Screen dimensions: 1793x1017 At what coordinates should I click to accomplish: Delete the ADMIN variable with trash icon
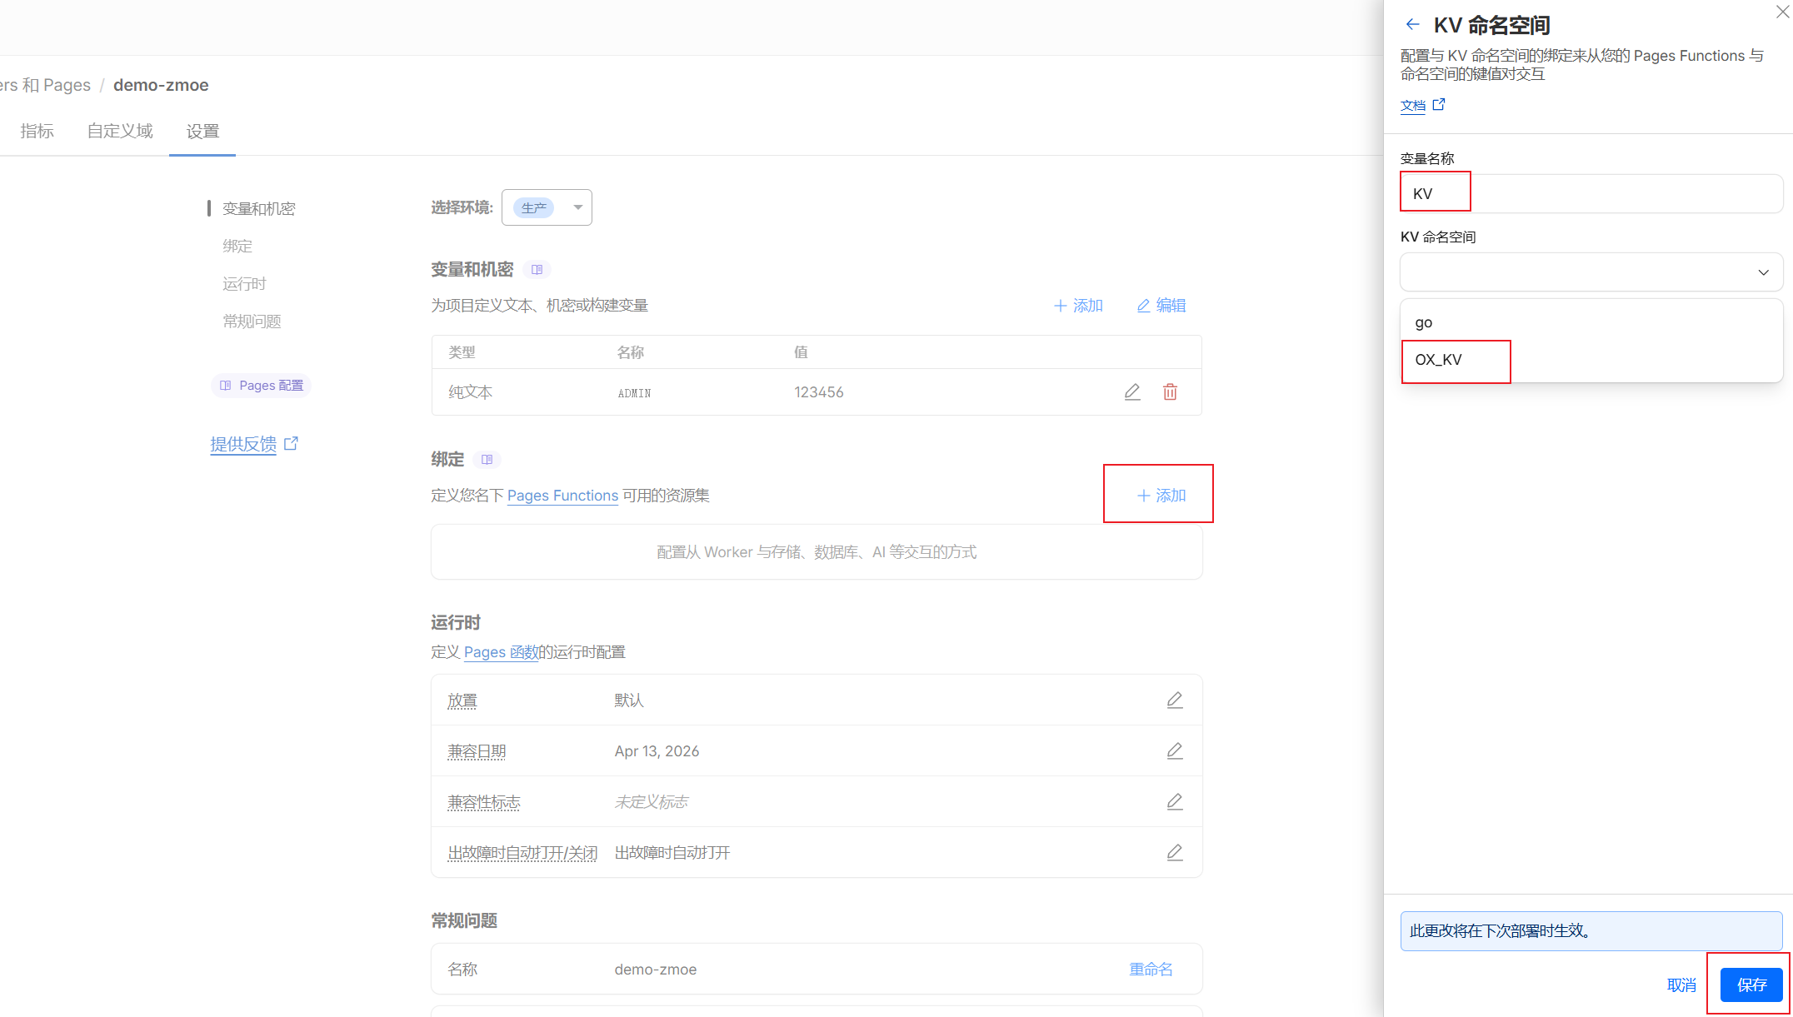pyautogui.click(x=1170, y=391)
